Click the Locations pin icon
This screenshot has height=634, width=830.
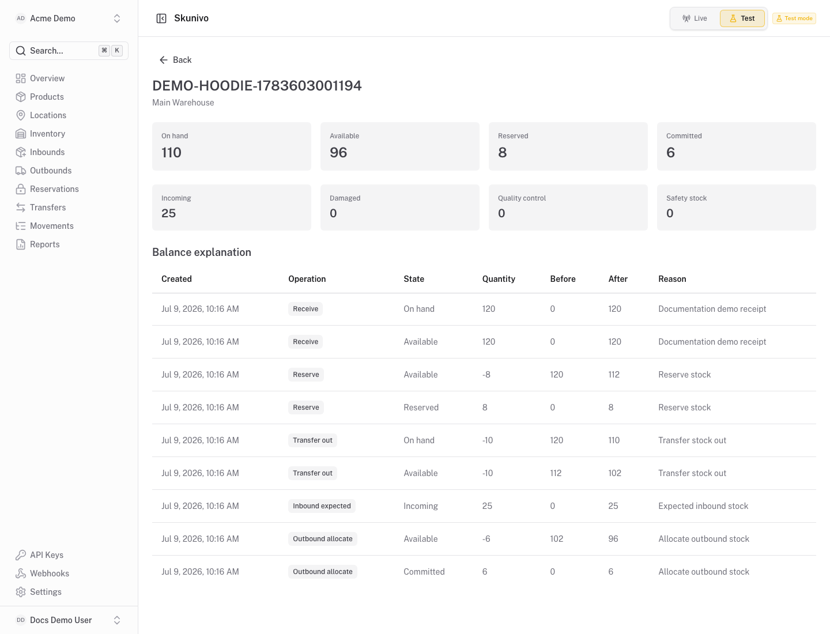click(21, 115)
